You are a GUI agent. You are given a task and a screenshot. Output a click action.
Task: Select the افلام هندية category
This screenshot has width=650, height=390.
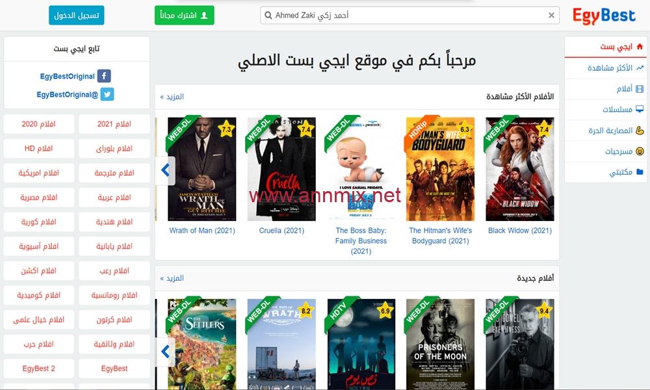(114, 222)
